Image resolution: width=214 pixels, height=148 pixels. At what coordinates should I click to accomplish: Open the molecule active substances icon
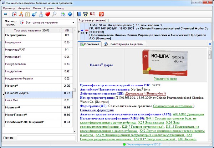coord(21,14)
